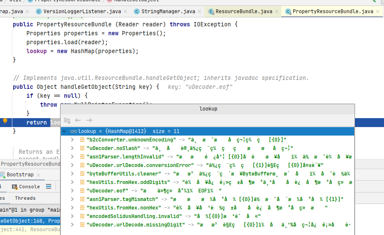This screenshot has height=235, width=384.
Task: Click the lightbulb intention icon in gutter
Action: (x=5, y=121)
